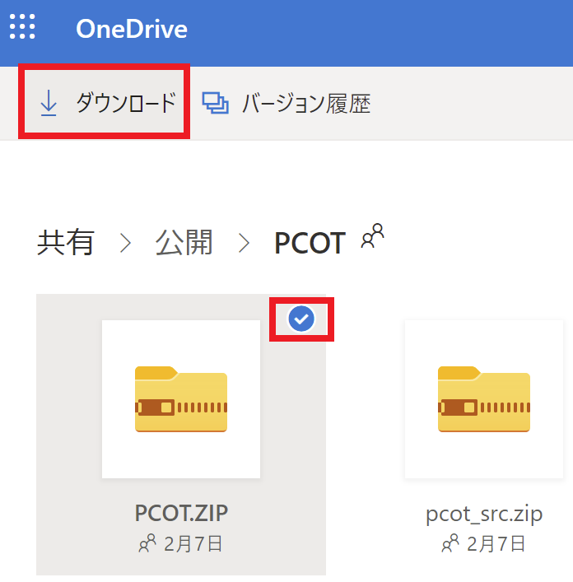This screenshot has height=582, width=573.
Task: Click the pcot_src.zip file name
Action: 484,514
